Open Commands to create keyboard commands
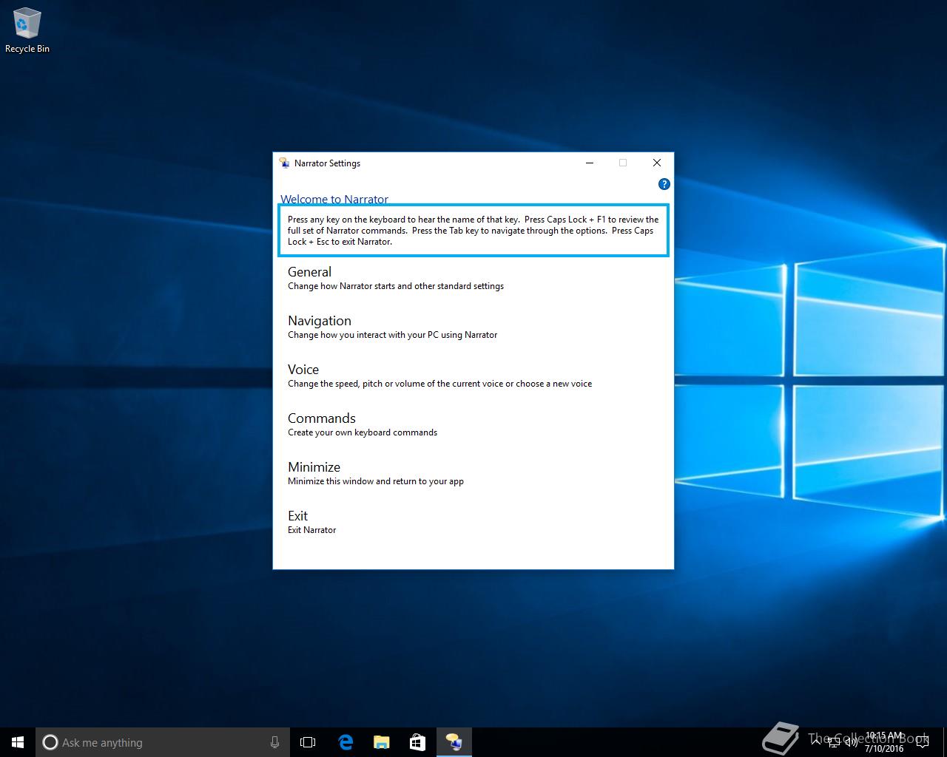 coord(321,418)
